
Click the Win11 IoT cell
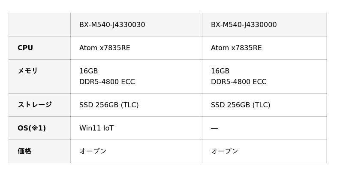(x=96, y=128)
